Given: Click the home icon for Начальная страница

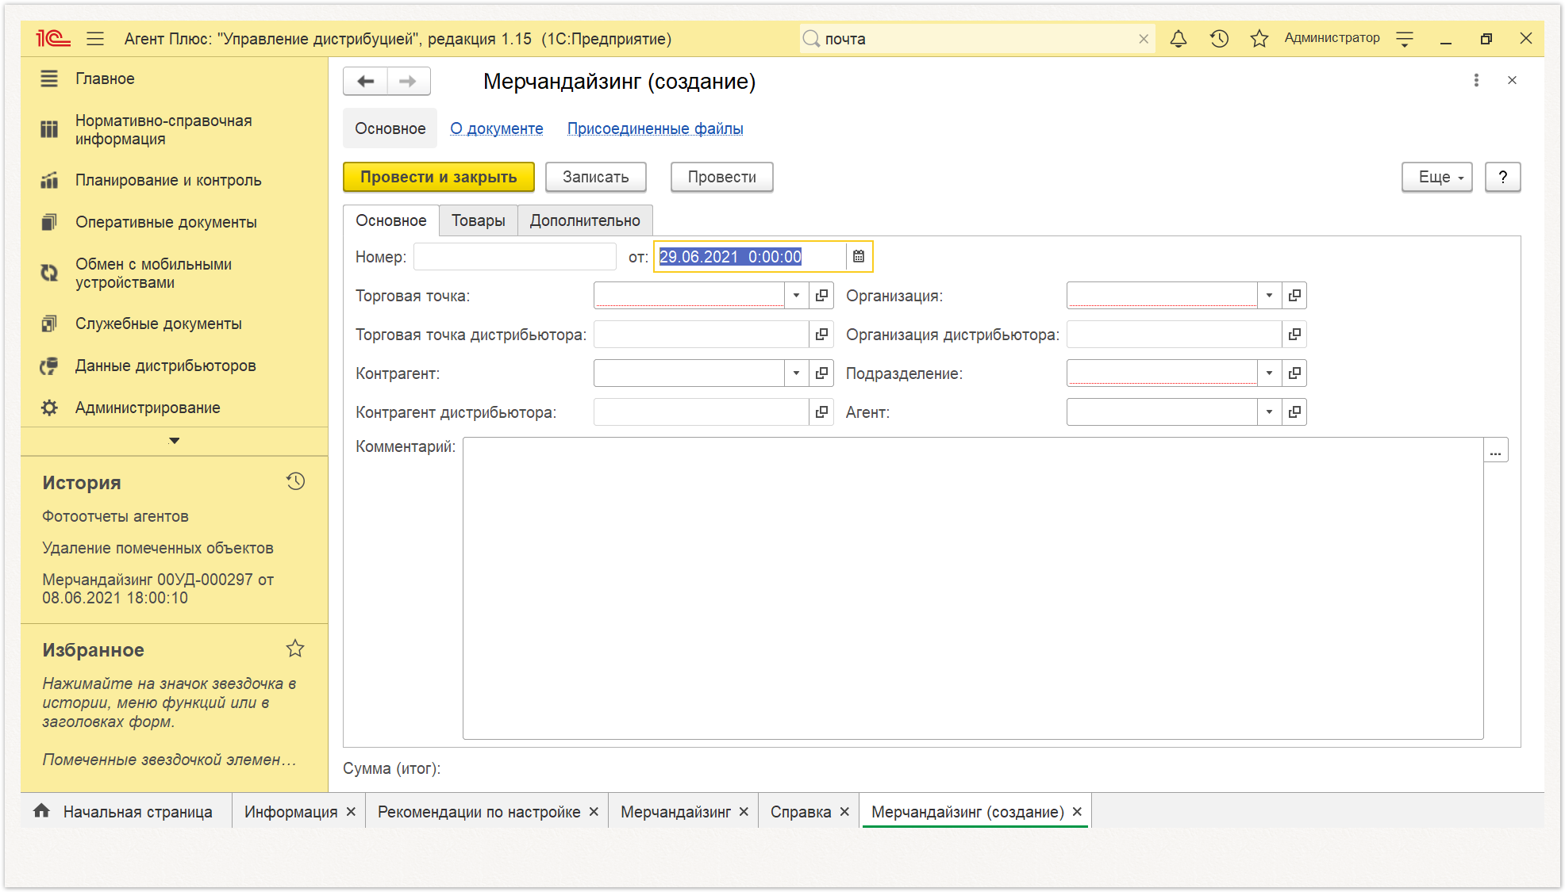Looking at the screenshot, I should [41, 810].
